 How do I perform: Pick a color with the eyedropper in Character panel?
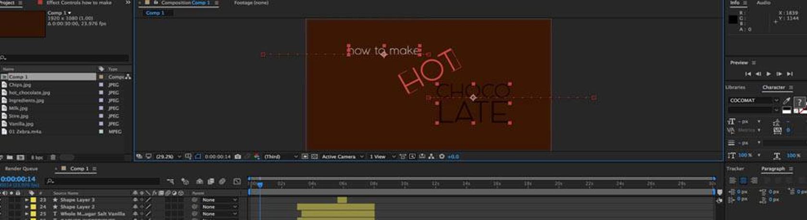786,100
